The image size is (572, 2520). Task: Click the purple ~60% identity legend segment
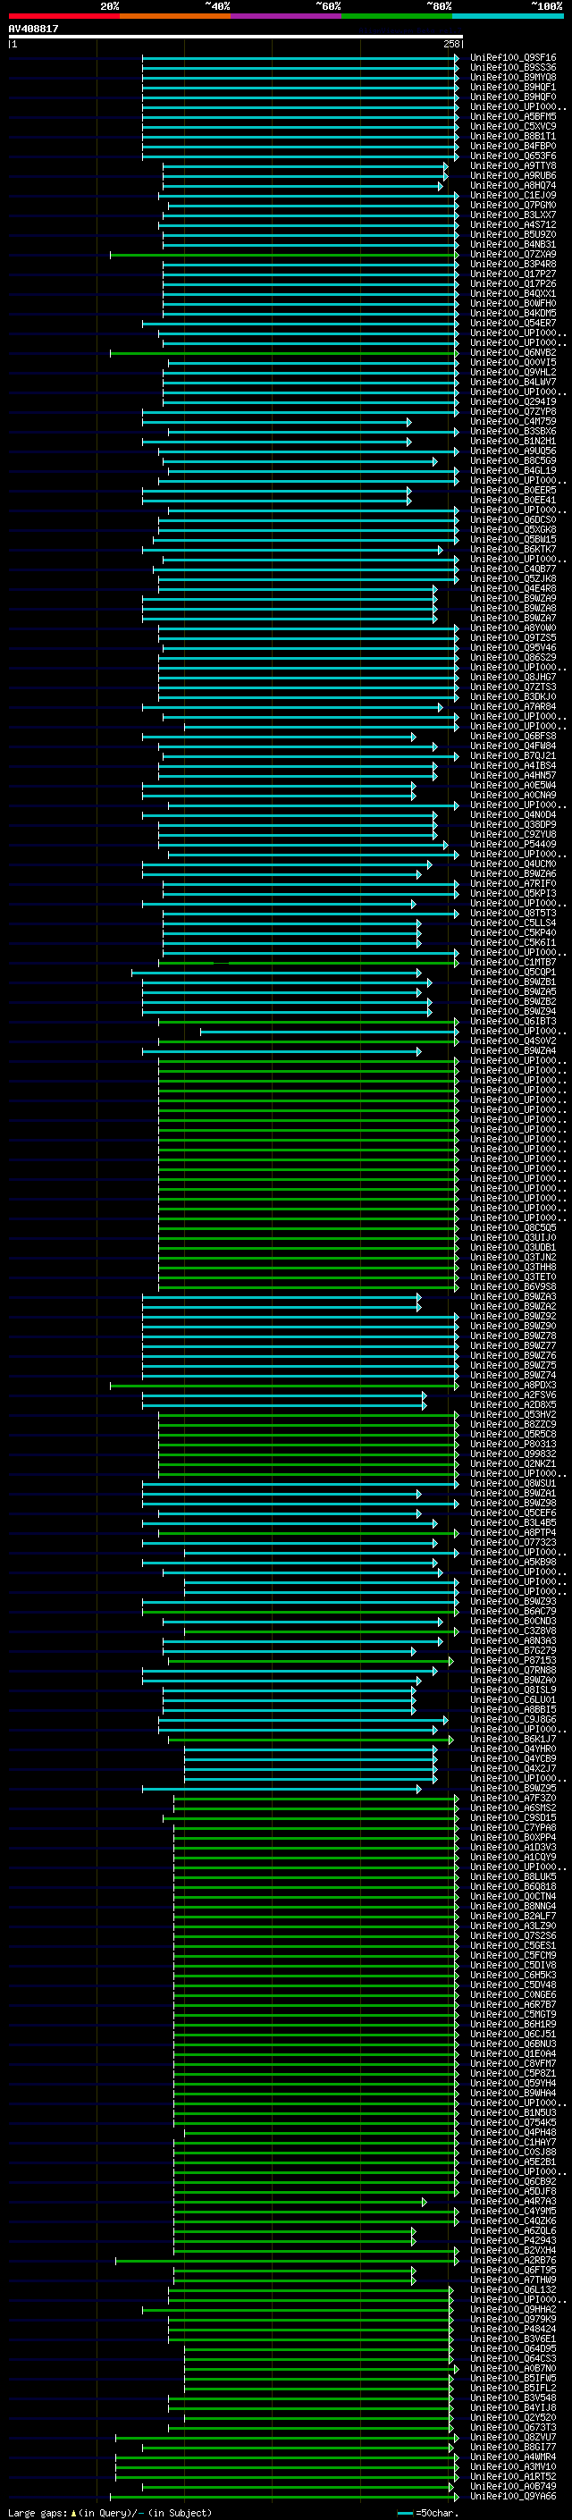point(287,16)
